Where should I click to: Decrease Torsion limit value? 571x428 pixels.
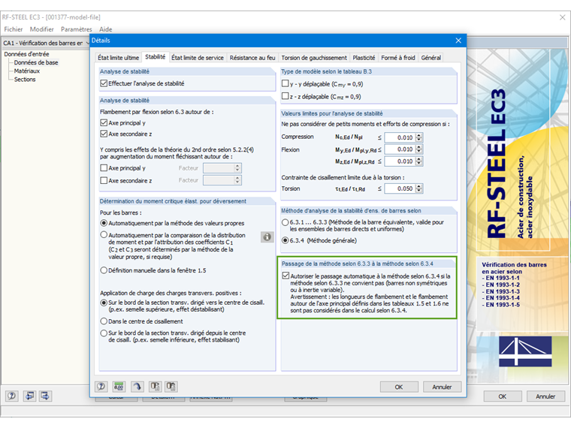coord(418,191)
